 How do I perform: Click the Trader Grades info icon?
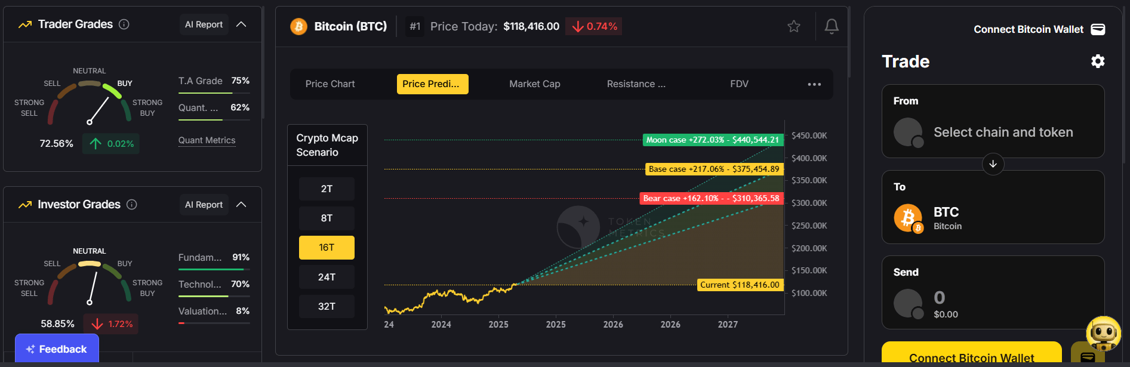[124, 24]
